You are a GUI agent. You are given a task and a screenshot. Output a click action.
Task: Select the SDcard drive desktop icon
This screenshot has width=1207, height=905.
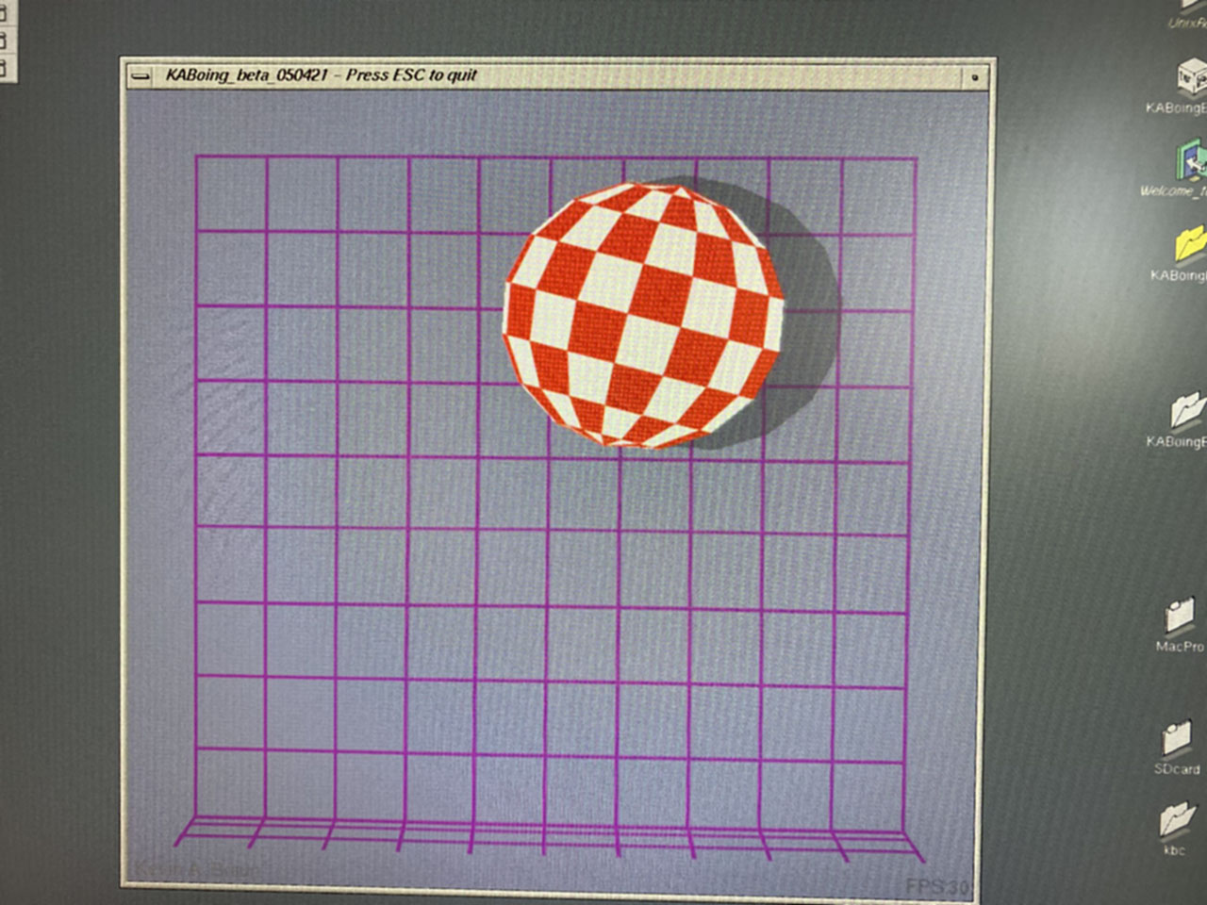tap(1177, 738)
